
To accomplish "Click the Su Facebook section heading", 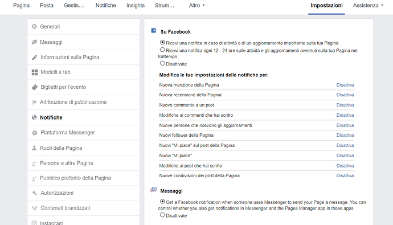I will click(175, 32).
